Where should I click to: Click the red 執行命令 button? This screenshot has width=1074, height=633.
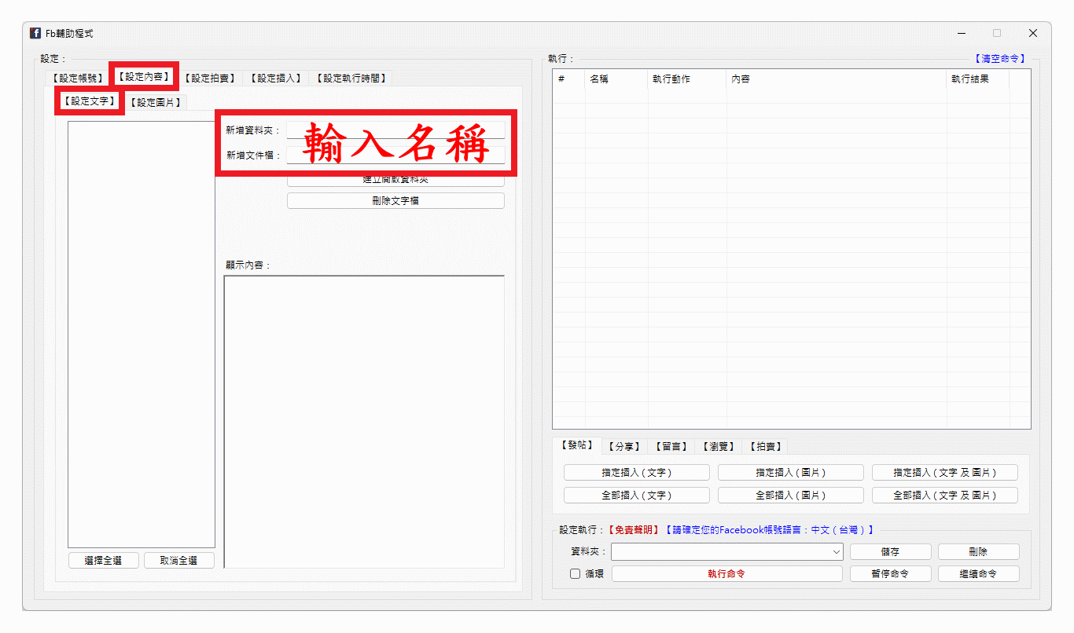pyautogui.click(x=727, y=574)
